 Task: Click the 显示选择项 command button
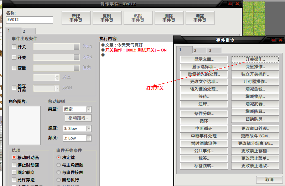[x=204, y=67]
